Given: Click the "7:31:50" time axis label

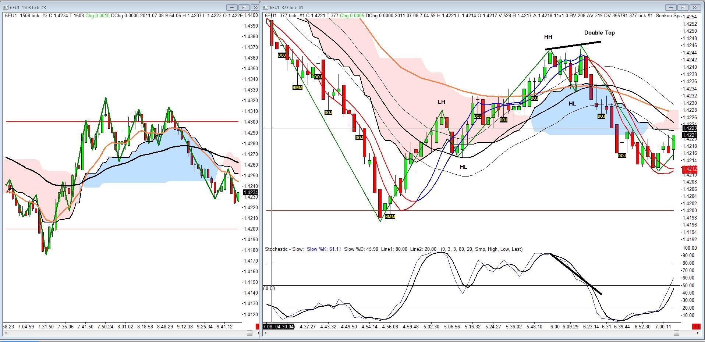Looking at the screenshot, I should coord(46,327).
